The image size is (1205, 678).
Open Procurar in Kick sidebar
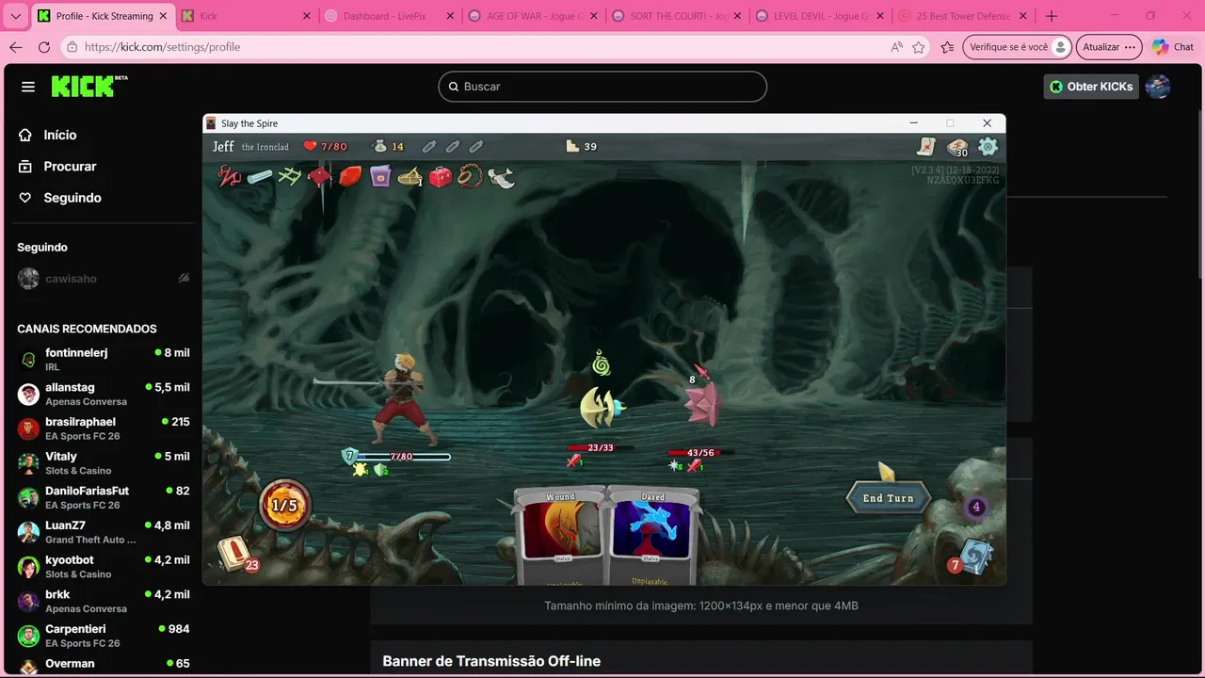click(x=70, y=166)
